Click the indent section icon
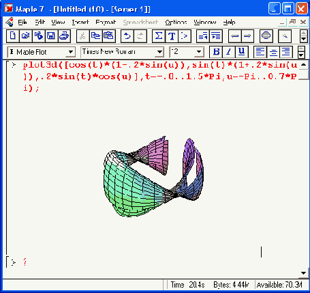This screenshot has height=293, width=310. 216,36
